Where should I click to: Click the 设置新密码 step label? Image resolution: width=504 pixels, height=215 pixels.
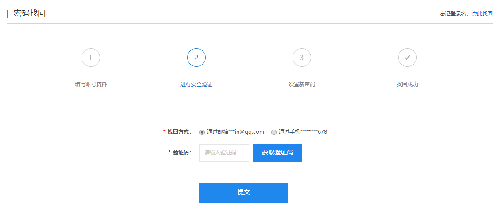click(x=302, y=84)
